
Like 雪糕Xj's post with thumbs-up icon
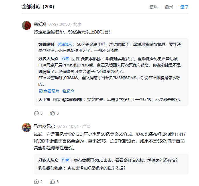click(x=52, y=113)
